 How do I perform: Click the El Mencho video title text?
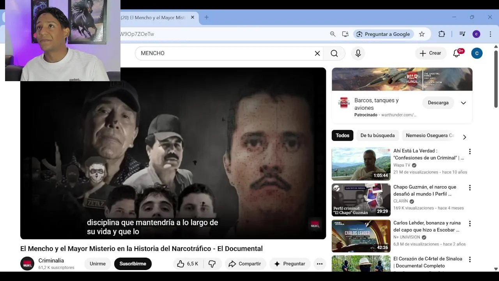coord(142,249)
